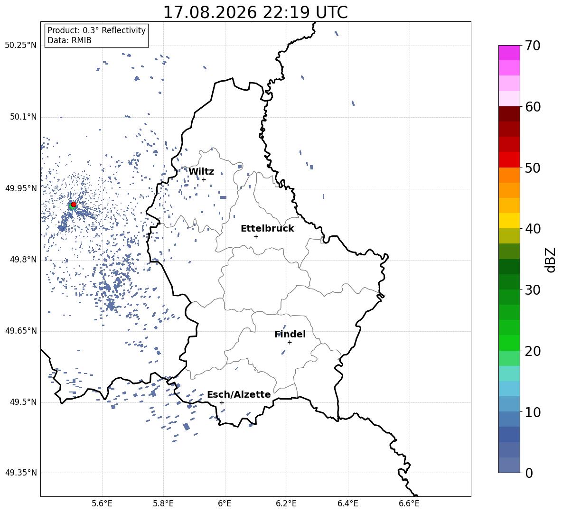Click the 17.08.2026 22:19 UTC title

(255, 12)
